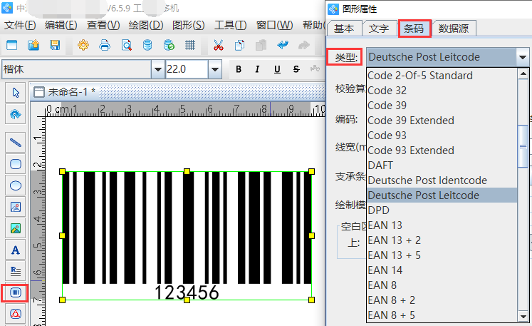Switch to the 文字 tab
The image size is (532, 326).
click(x=379, y=29)
